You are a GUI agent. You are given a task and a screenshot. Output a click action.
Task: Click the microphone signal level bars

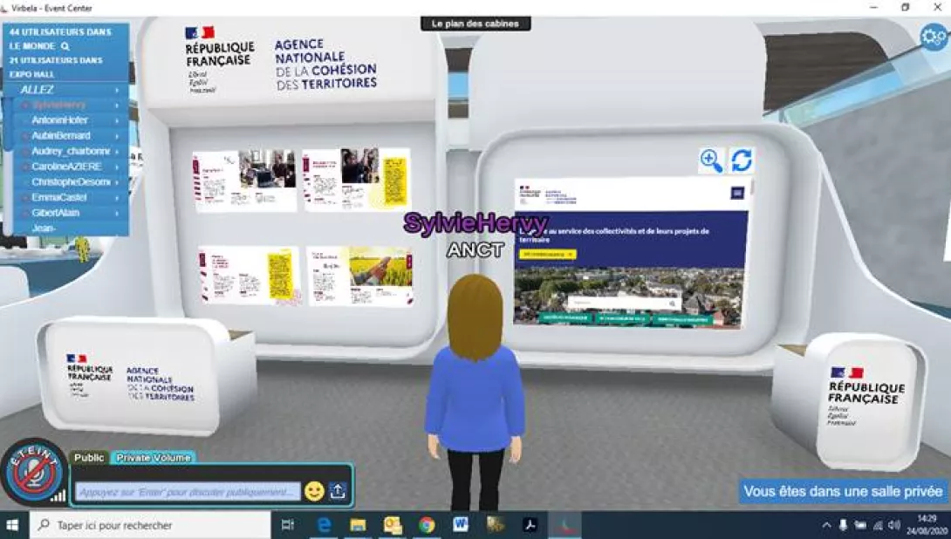[x=58, y=496]
